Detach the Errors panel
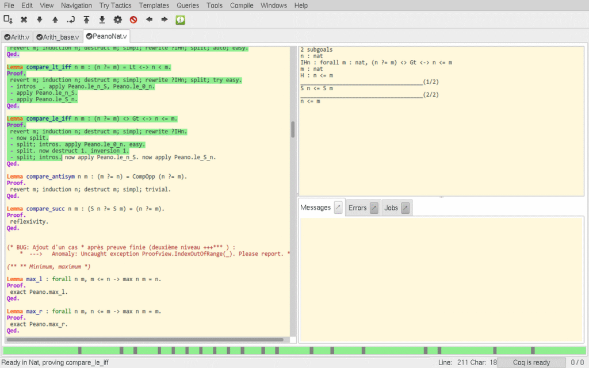The height and width of the screenshot is (368, 589). coord(374,208)
